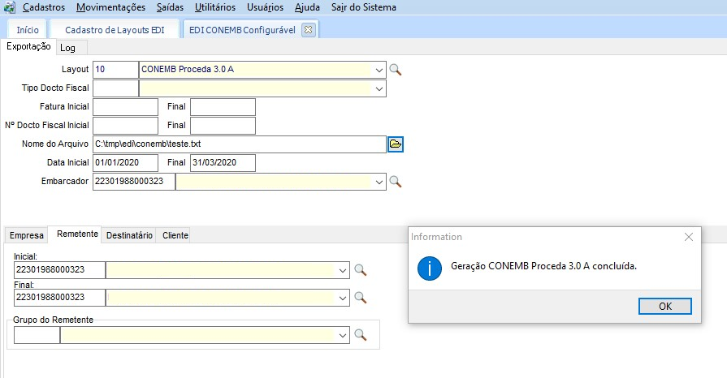Close the EDI CONEMB Configurável tab
The image size is (727, 378).
click(308, 29)
